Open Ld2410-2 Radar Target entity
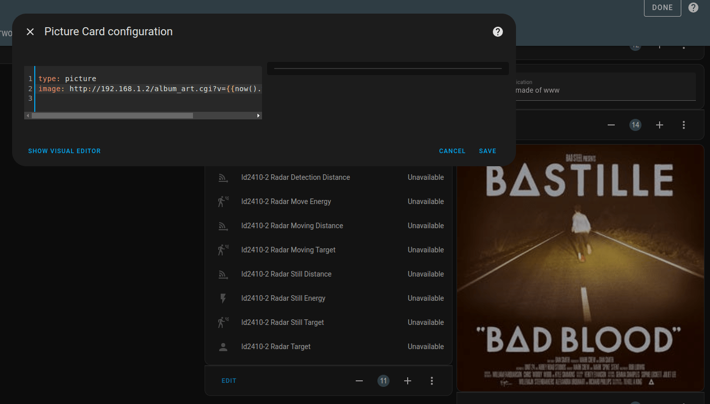The height and width of the screenshot is (404, 710). click(276, 347)
